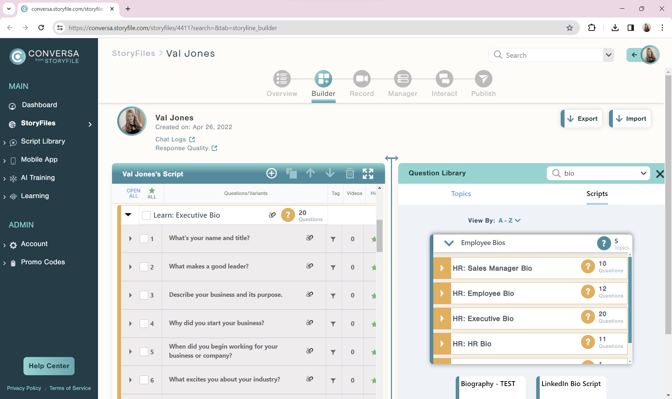Click the duplicate icon in script header
672x399 pixels.
click(x=291, y=173)
